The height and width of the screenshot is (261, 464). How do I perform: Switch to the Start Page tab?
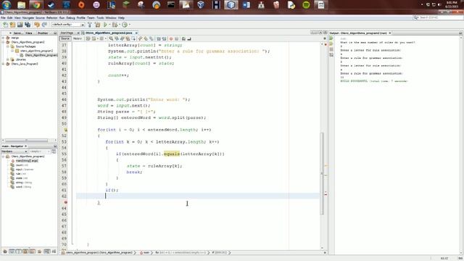[67, 33]
